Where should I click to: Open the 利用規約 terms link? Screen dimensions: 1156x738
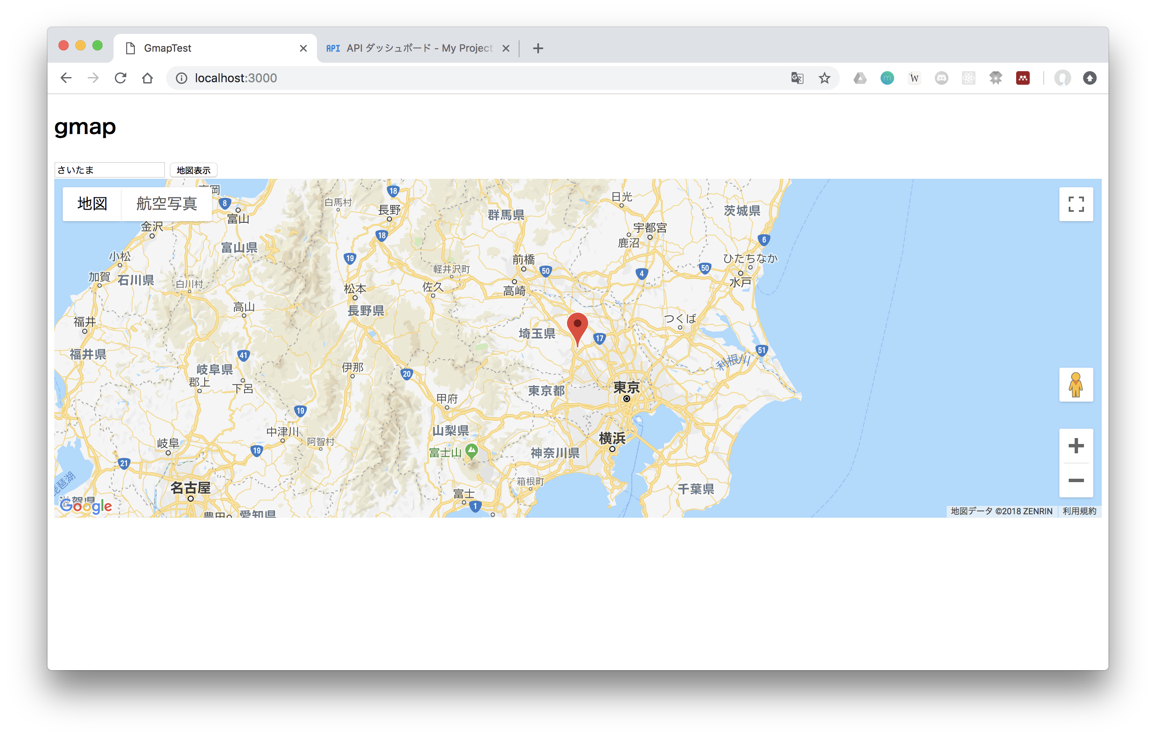[x=1079, y=511]
